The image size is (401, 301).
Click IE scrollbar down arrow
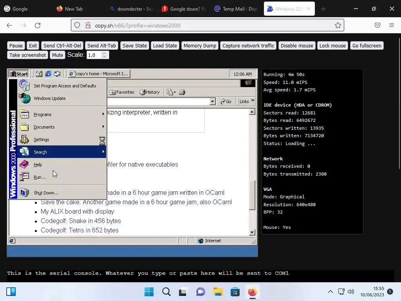coord(252,232)
